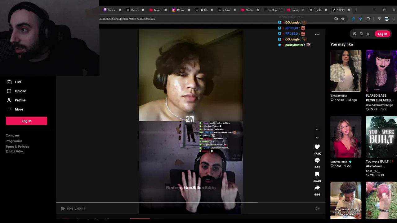Open the Company footer link
Image resolution: width=397 pixels, height=223 pixels.
click(12, 135)
